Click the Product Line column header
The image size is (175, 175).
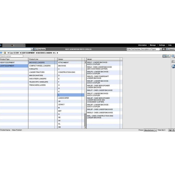coord(41,59)
